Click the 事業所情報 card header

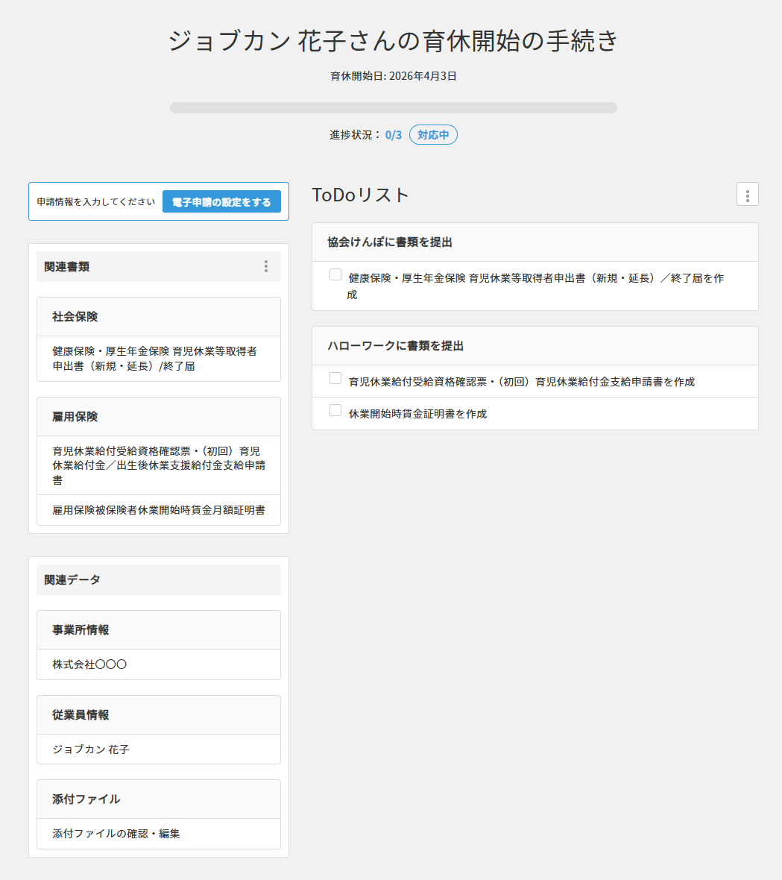click(159, 630)
